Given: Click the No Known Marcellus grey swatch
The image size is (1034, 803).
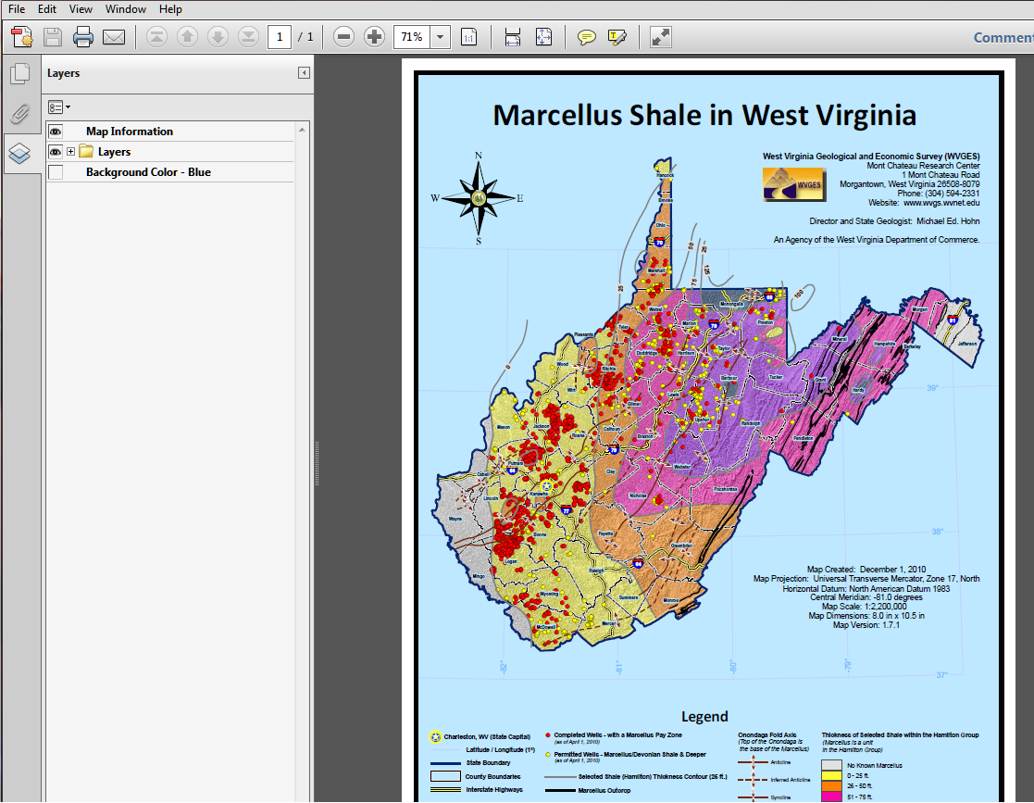Looking at the screenshot, I should [831, 765].
